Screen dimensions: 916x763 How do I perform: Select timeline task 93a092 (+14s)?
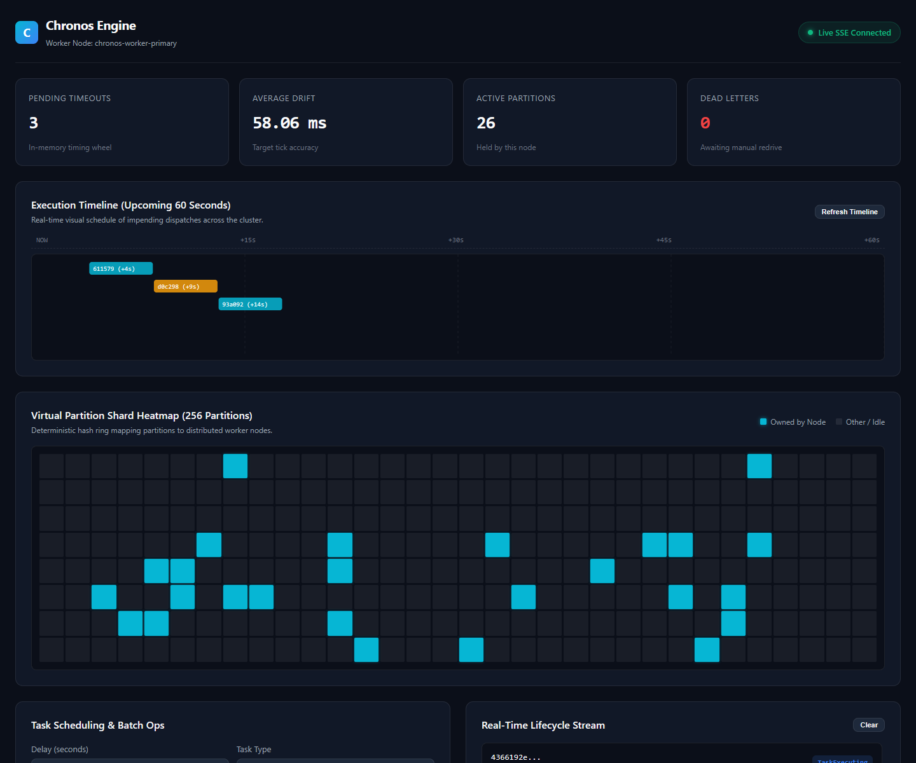(250, 304)
